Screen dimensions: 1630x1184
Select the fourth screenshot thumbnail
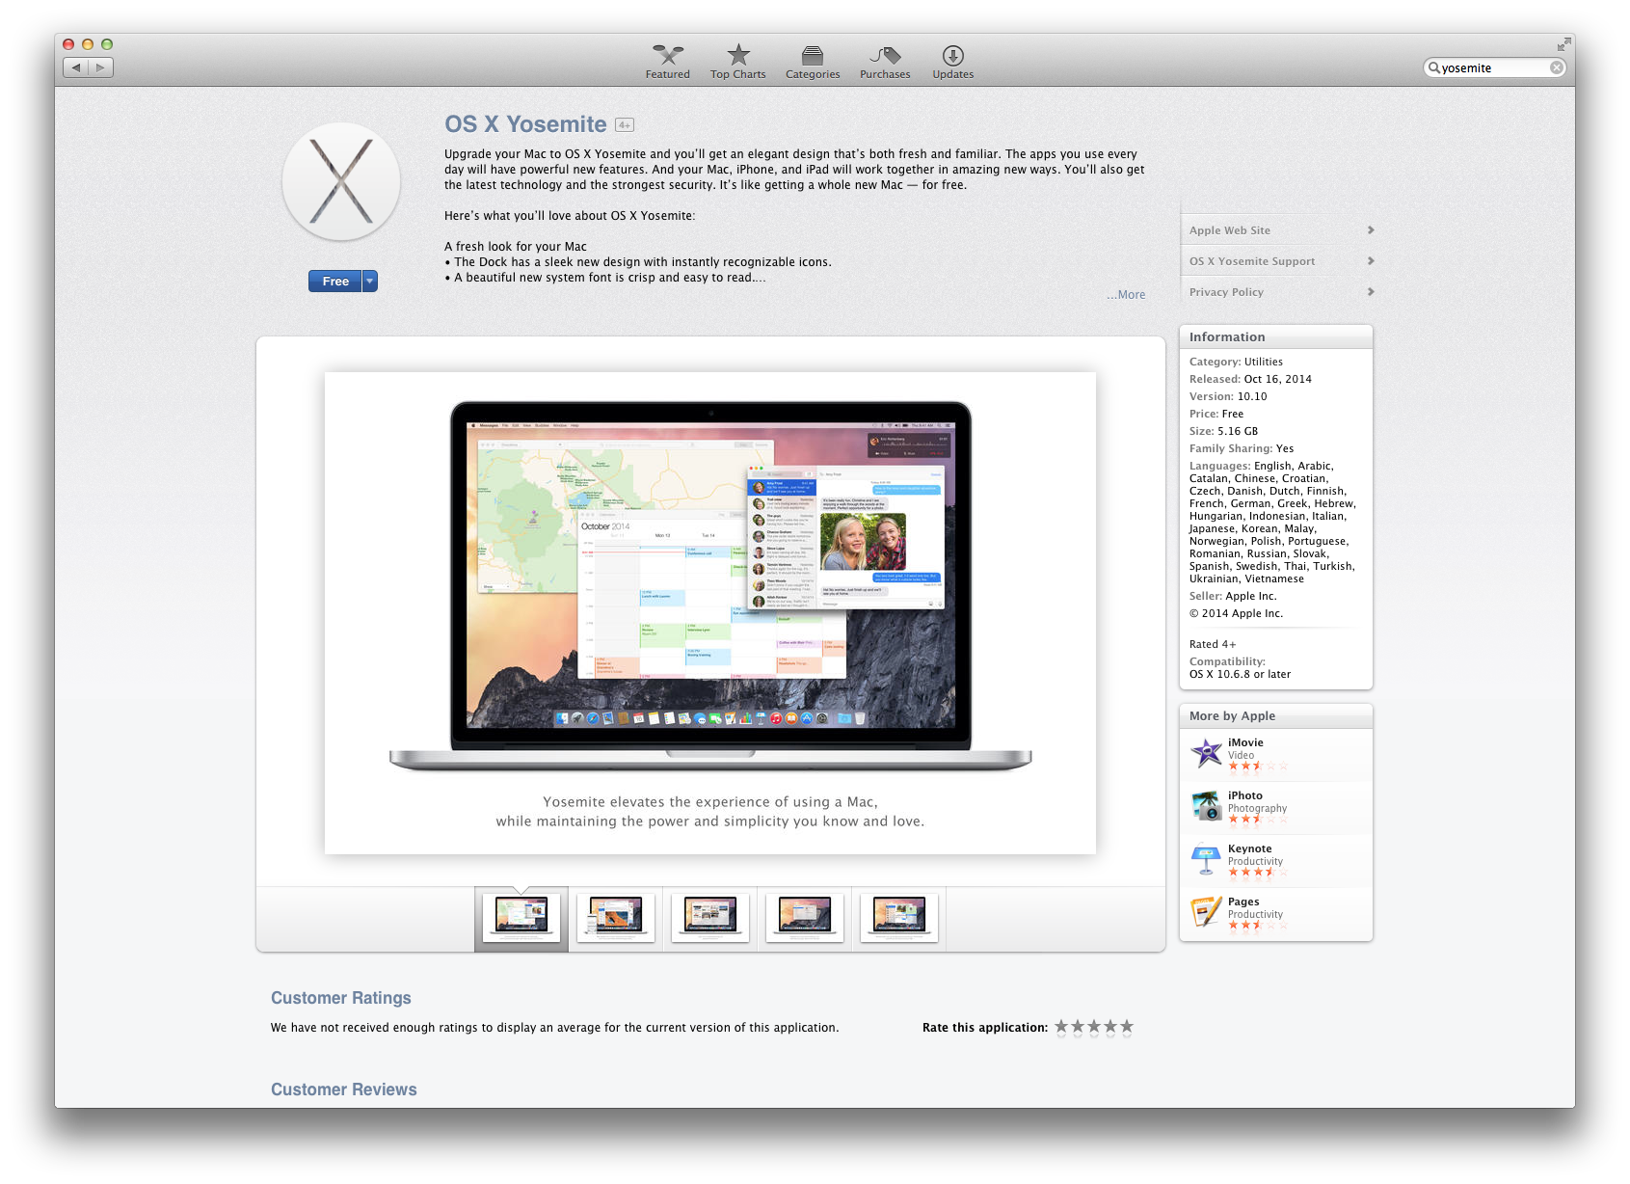pyautogui.click(x=805, y=918)
